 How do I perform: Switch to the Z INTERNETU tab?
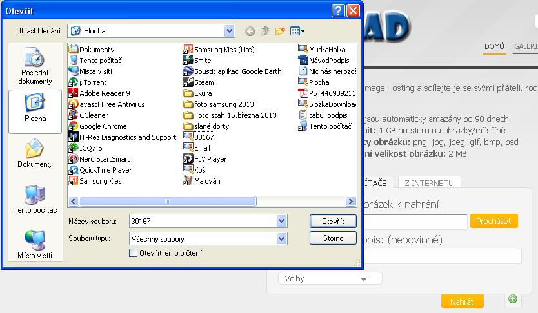click(x=428, y=183)
